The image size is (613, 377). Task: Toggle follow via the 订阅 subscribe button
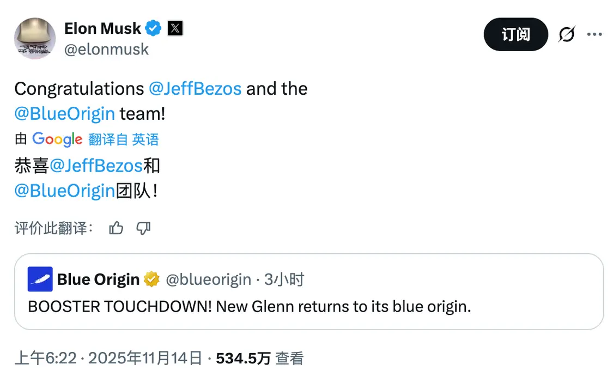coord(515,34)
